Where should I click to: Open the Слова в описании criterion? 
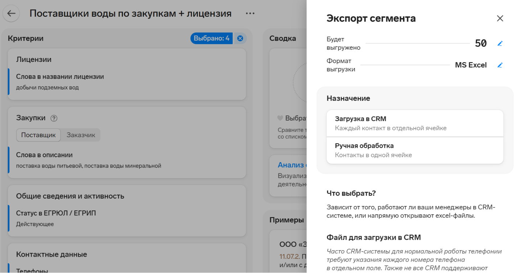pos(127,160)
